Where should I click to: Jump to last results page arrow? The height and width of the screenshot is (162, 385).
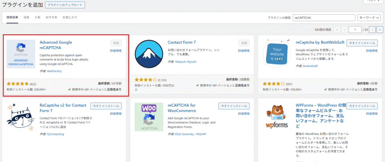click(380, 29)
